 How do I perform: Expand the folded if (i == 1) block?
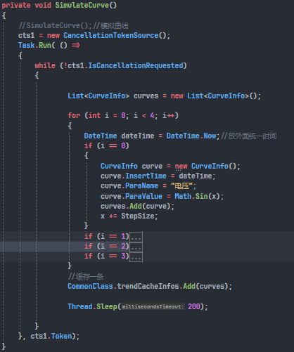136,237
